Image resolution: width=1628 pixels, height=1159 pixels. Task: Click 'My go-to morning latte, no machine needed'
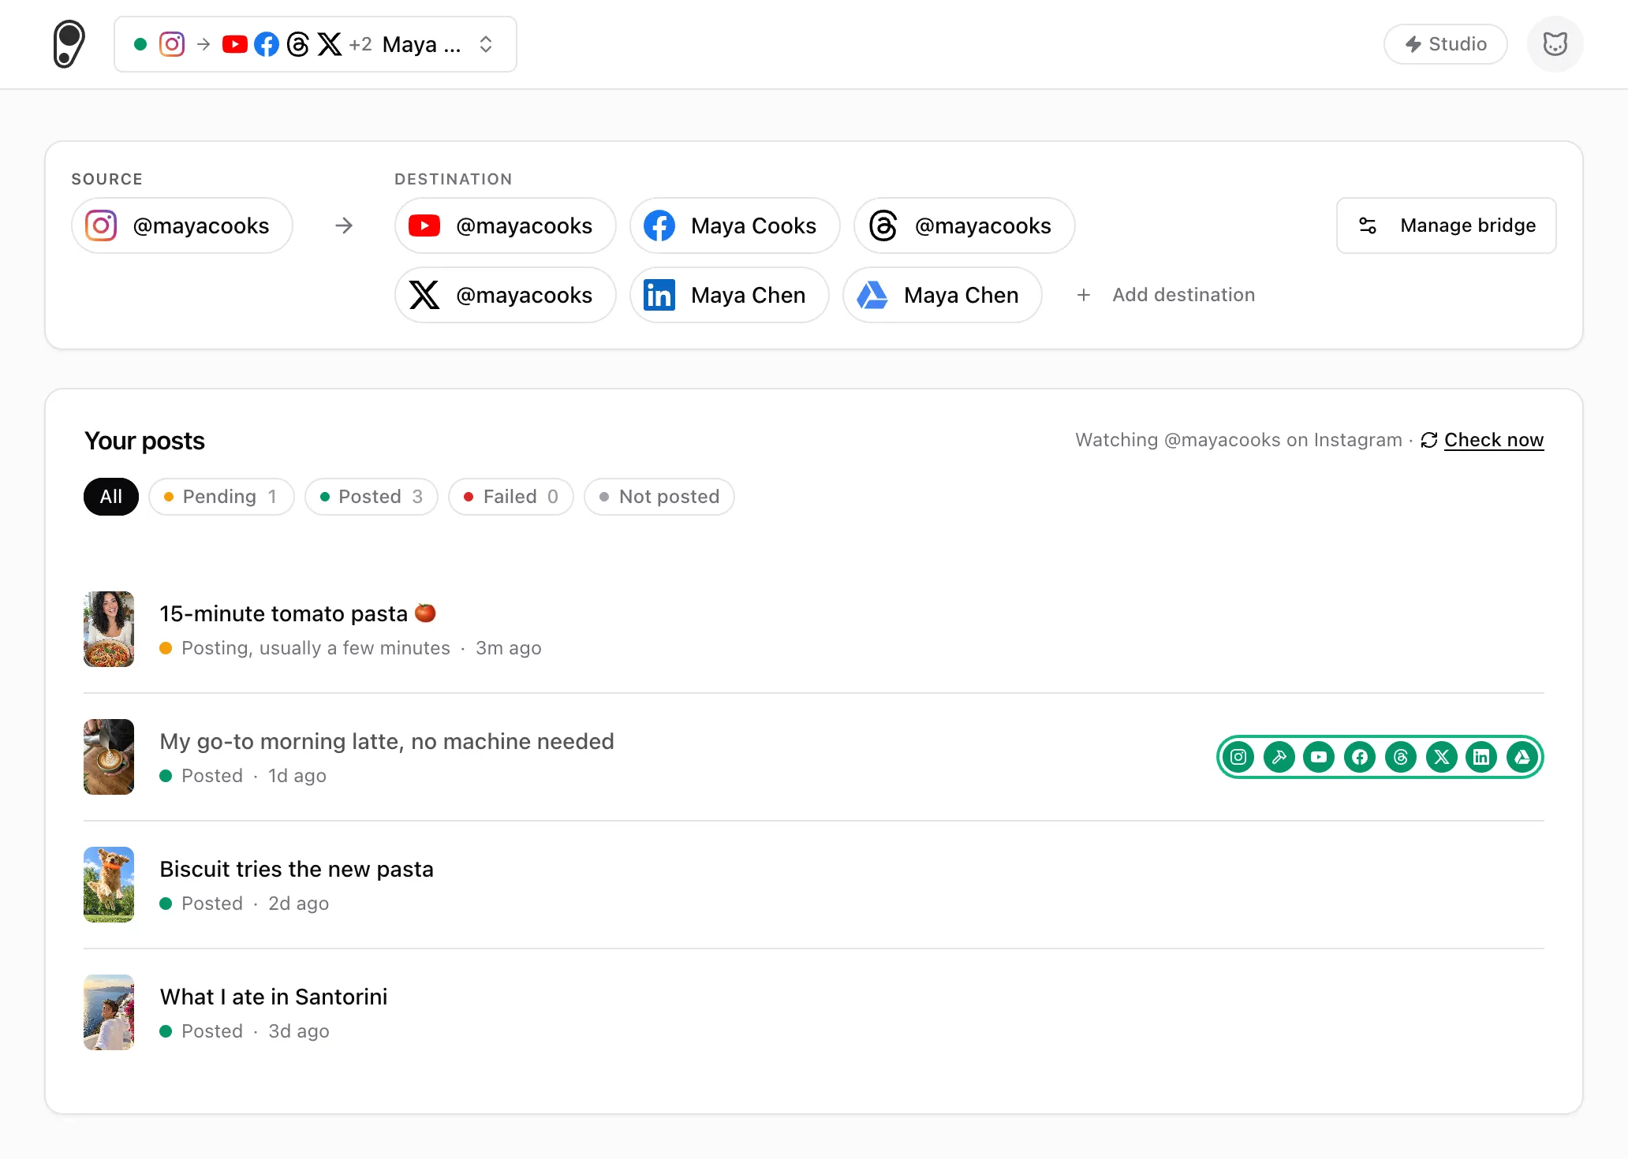click(x=386, y=741)
